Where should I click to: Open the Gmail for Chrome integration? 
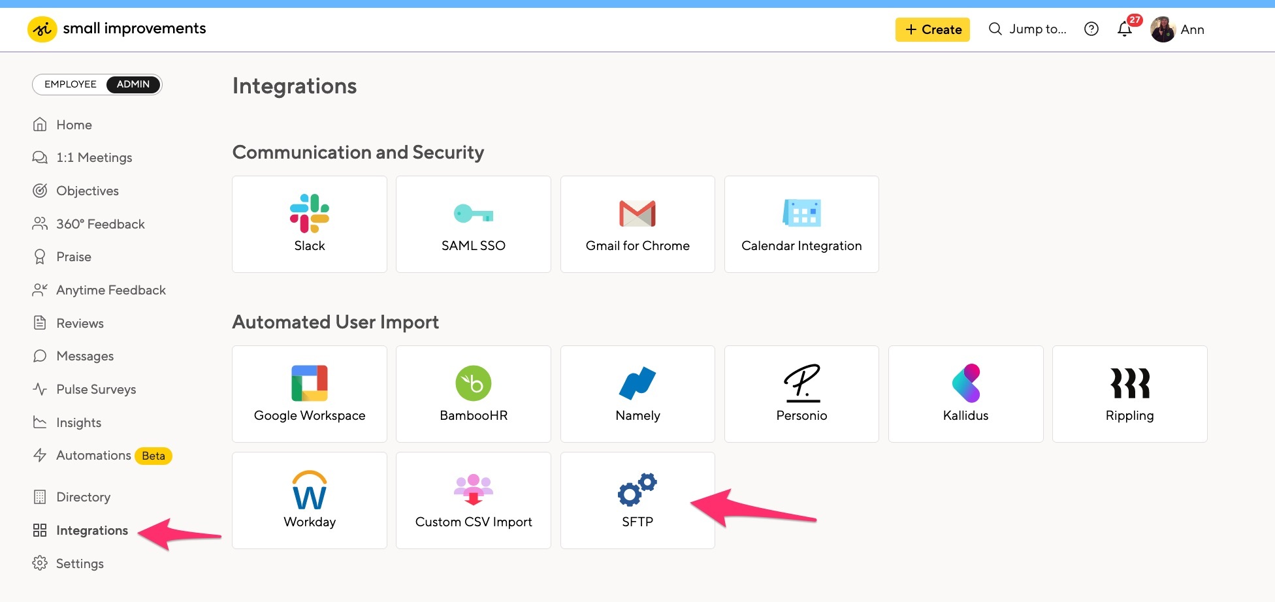click(637, 224)
